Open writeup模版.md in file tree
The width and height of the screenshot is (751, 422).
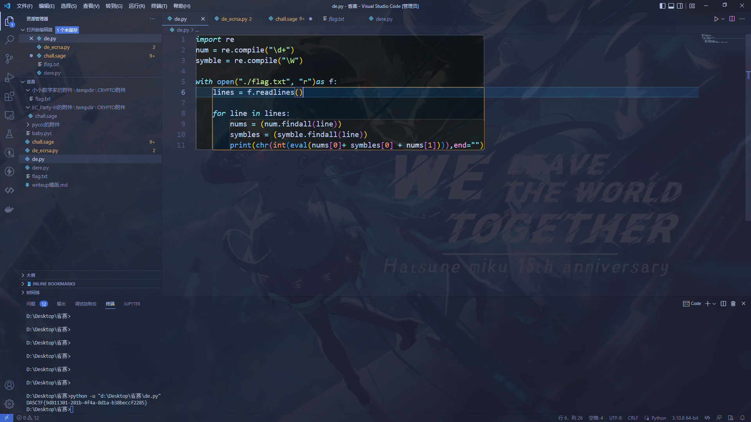click(90, 185)
